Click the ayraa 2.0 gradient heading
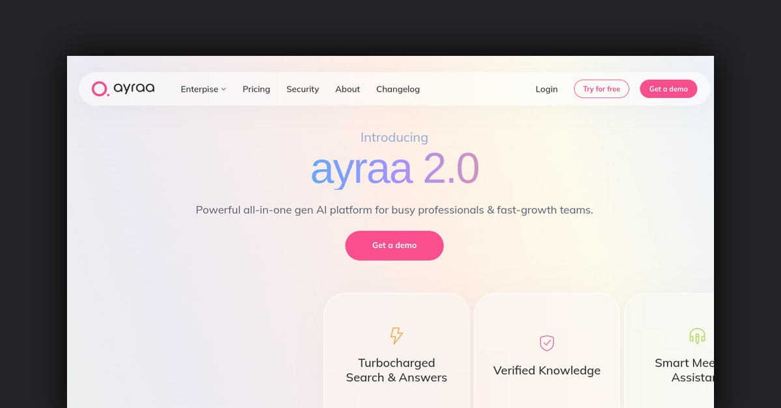This screenshot has width=781, height=408. (x=394, y=168)
